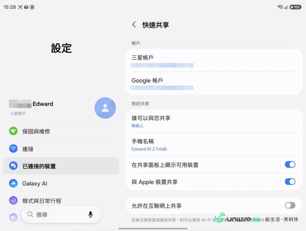Tap the 15:28 clock in the status bar
Viewport: 306px width, 231px height.
[x=10, y=7]
